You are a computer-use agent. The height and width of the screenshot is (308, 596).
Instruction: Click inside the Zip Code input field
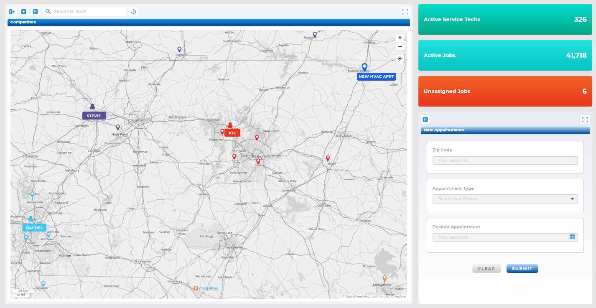click(505, 160)
